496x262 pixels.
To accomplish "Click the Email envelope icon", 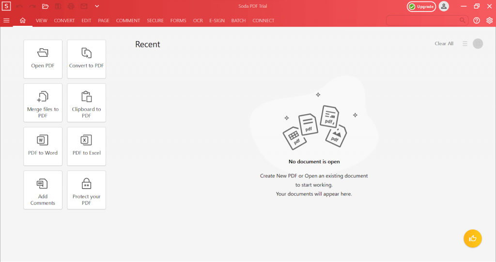I will click(84, 6).
